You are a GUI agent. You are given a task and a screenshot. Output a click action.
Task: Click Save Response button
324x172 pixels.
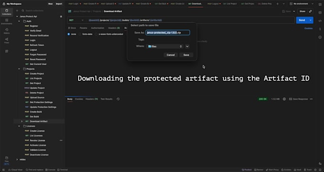click(x=298, y=99)
